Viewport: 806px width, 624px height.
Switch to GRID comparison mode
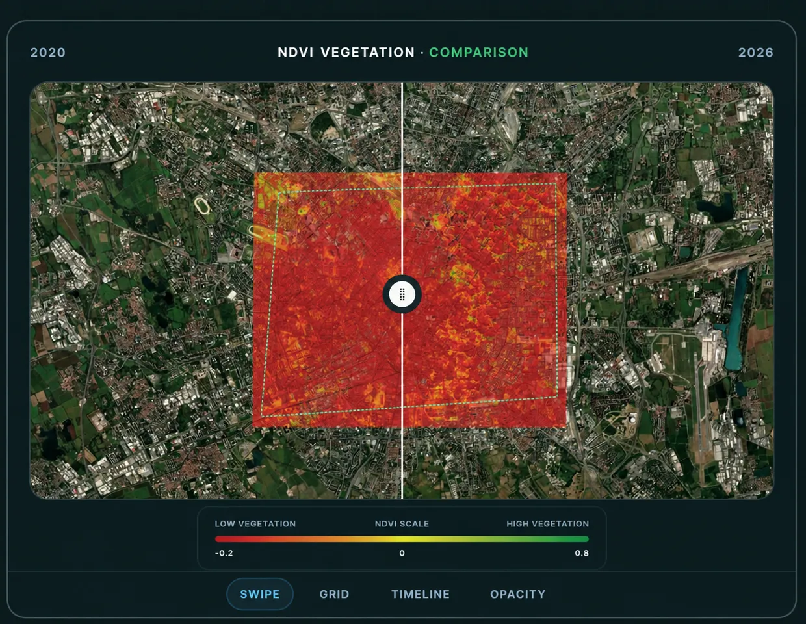pyautogui.click(x=334, y=594)
